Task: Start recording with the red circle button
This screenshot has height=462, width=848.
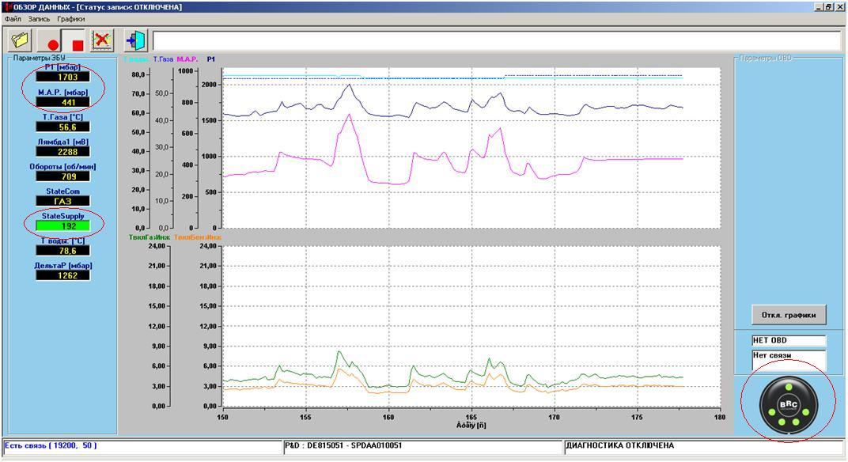Action: pyautogui.click(x=50, y=40)
